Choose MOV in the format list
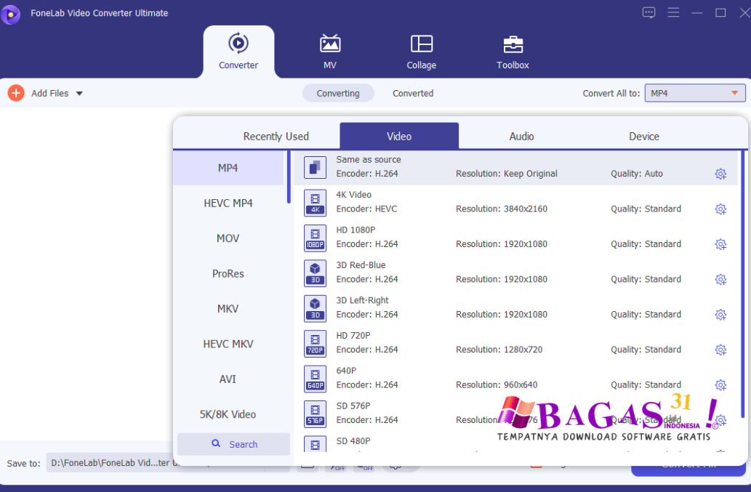The image size is (751, 492). [228, 238]
